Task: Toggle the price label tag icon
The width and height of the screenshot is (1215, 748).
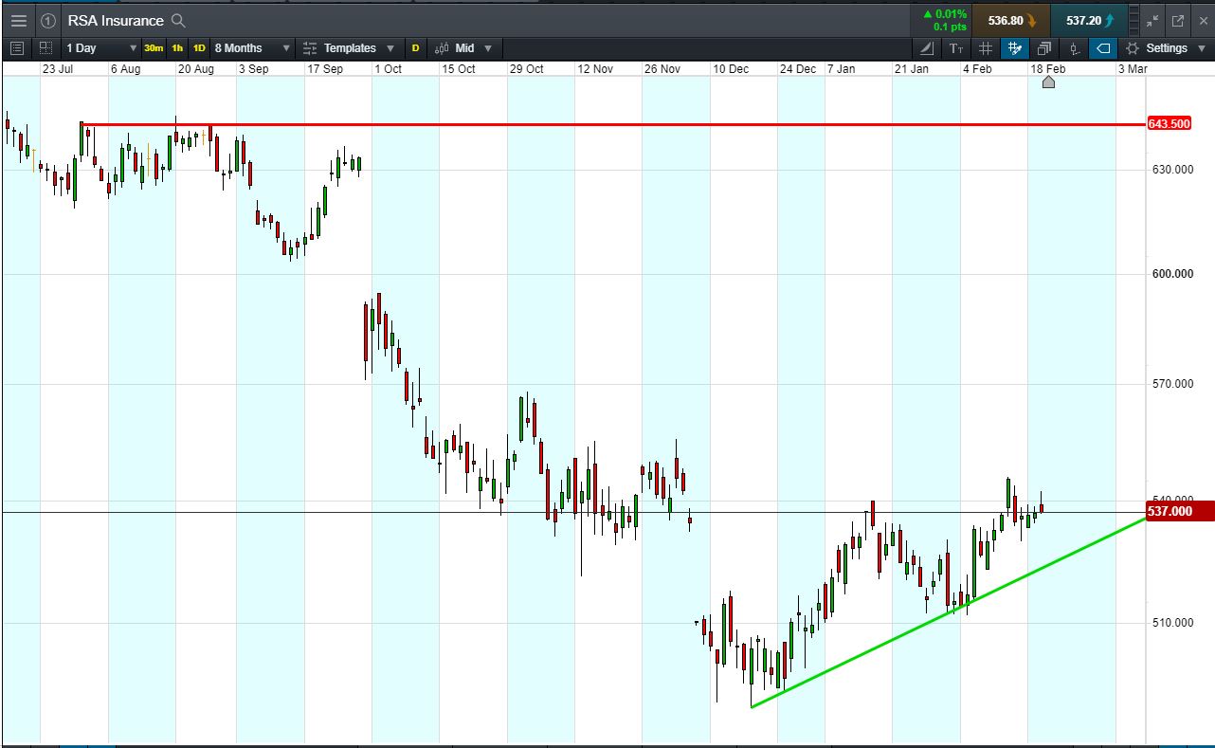Action: (1103, 47)
